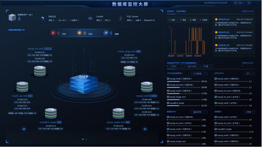Click the MySQL dolphin icon in asset bar
The height and width of the screenshot is (147, 262).
[x=43, y=18]
